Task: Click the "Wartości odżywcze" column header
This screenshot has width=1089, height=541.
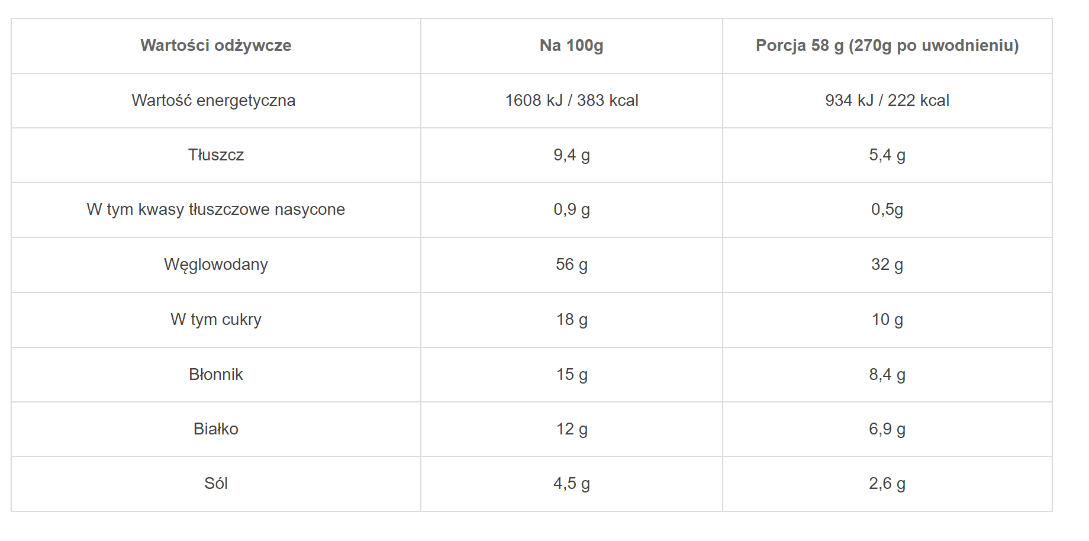Action: [x=216, y=46]
